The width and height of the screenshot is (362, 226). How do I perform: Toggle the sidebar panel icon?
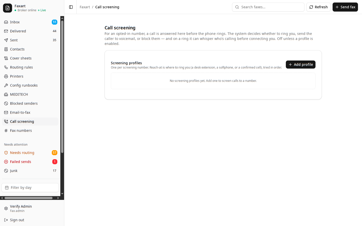tap(71, 7)
